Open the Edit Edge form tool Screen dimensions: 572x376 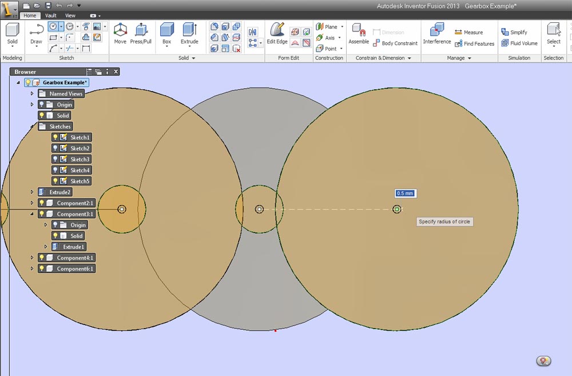pyautogui.click(x=277, y=33)
